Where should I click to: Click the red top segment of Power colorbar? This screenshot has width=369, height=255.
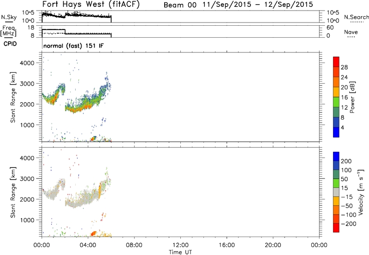pyautogui.click(x=336, y=62)
